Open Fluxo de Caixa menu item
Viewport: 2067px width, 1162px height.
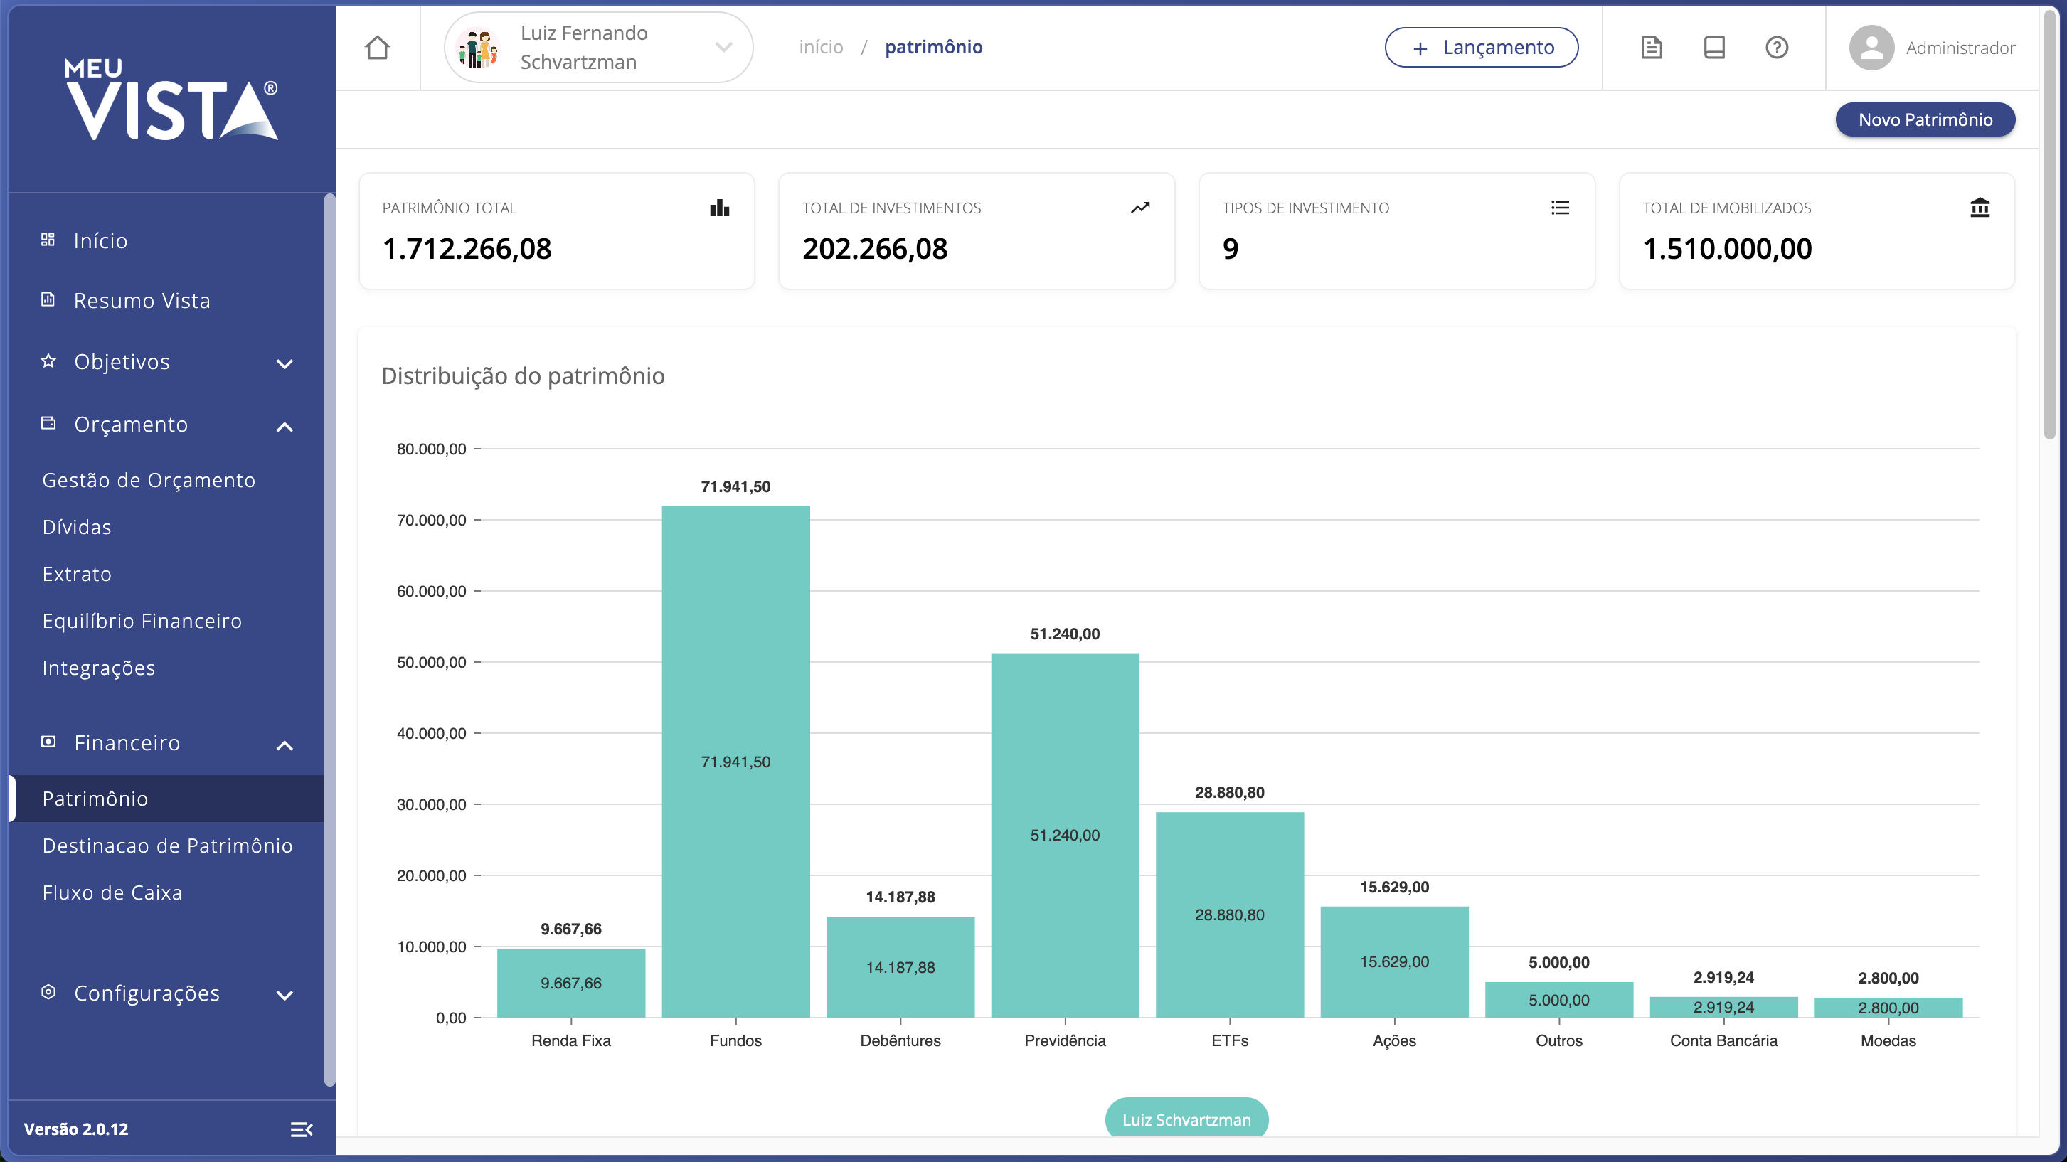[112, 892]
